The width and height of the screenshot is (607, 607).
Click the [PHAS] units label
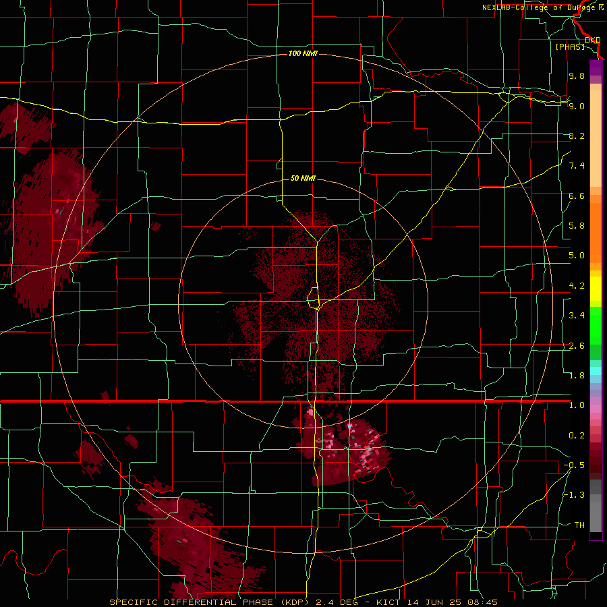pos(570,47)
